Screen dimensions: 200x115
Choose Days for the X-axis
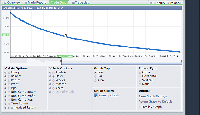click(53, 76)
